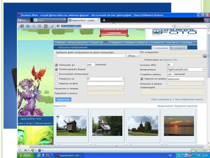Screen dimensions: 210x158
Task: Click the Forward arrow in the navigation bar
Action: (x=34, y=26)
